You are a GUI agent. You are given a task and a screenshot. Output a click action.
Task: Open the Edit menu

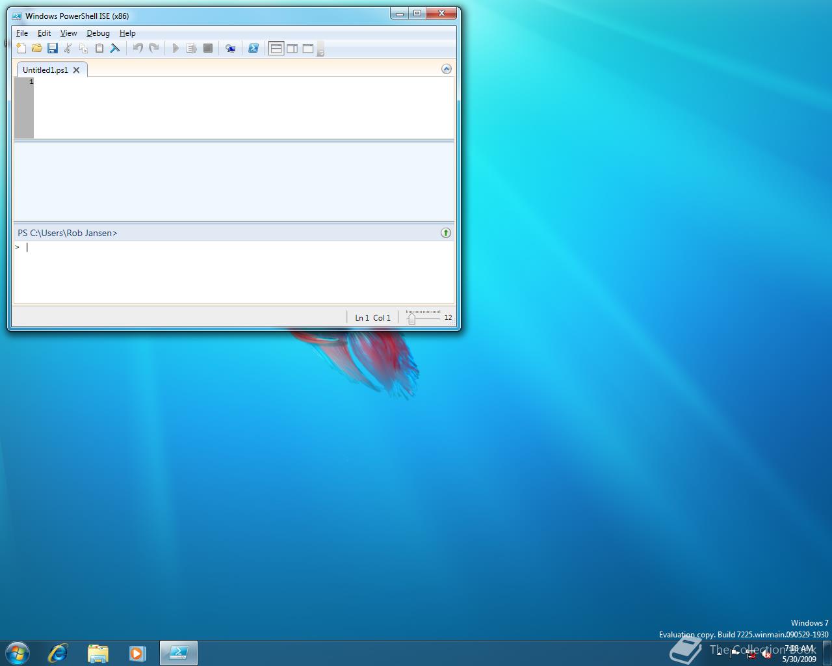[44, 33]
